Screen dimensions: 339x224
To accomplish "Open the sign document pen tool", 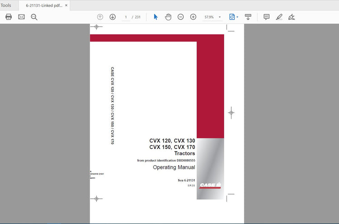I will click(292, 17).
